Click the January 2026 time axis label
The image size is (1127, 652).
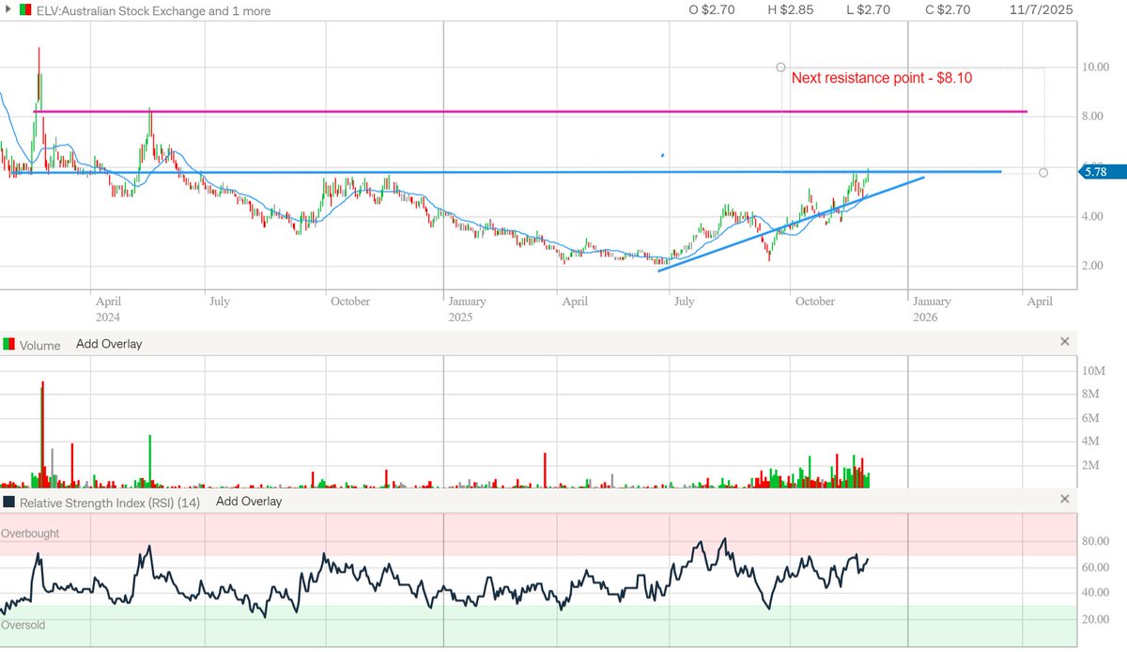pos(932,309)
